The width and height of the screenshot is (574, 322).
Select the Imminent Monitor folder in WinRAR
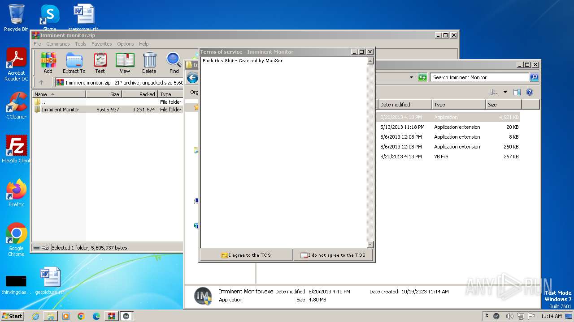tap(108, 110)
